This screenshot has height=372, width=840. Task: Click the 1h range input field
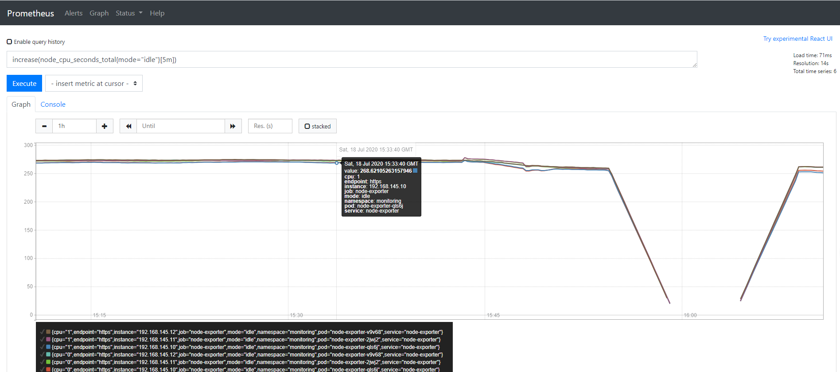(x=74, y=126)
